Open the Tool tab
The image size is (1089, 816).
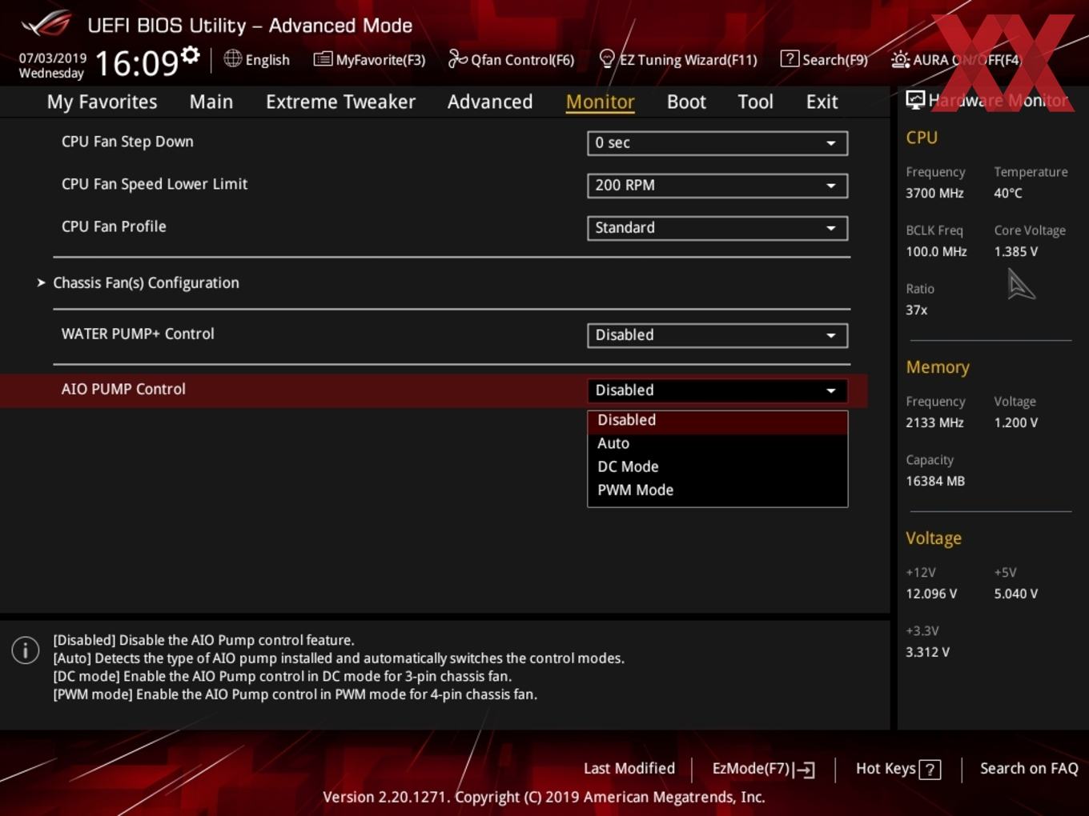coord(755,102)
